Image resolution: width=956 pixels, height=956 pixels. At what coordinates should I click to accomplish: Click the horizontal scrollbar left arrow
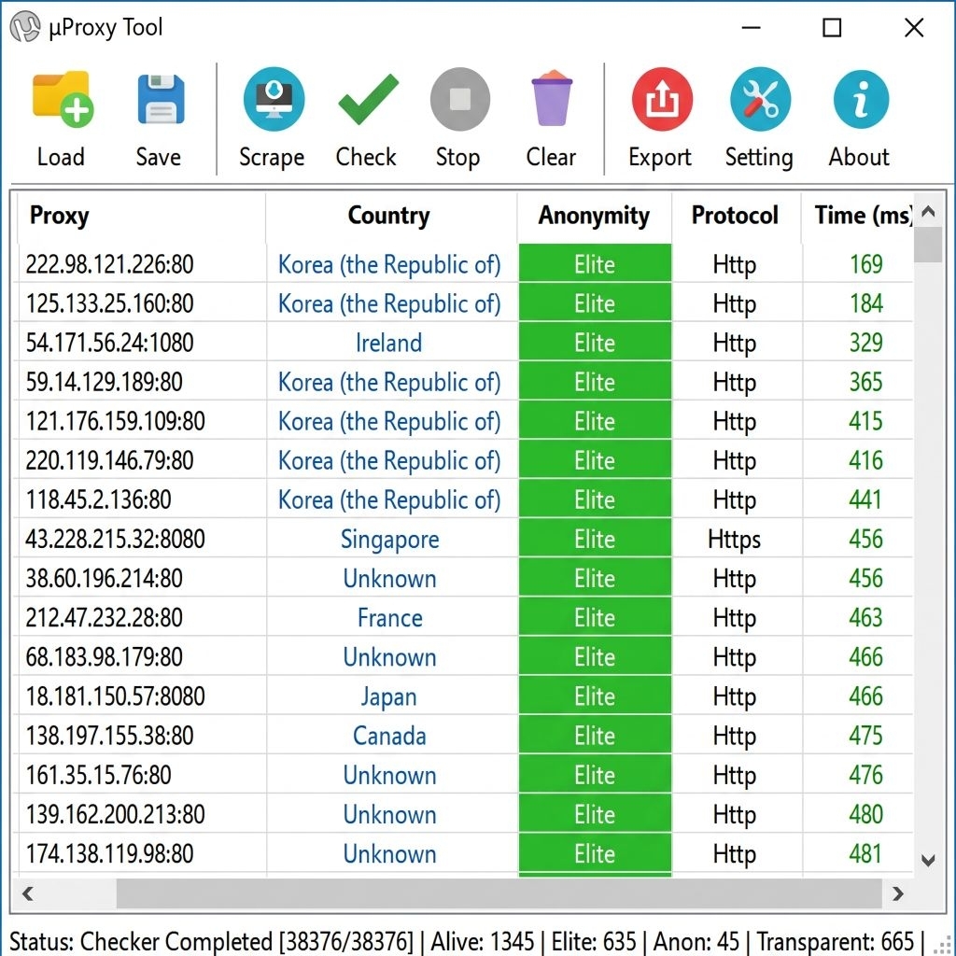(x=27, y=893)
